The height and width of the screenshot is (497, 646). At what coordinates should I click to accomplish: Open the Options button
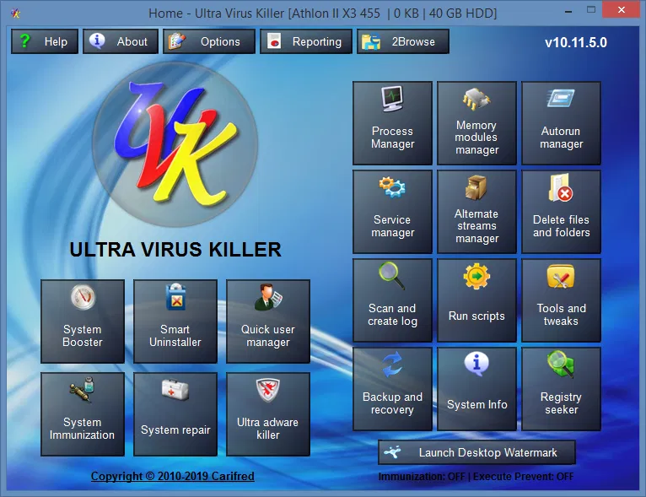[209, 41]
